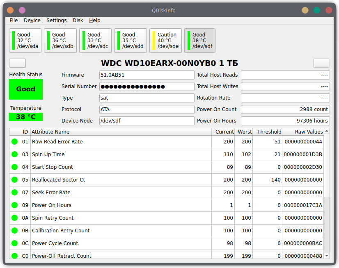Select the /dev/sdc disk button
The image size is (339, 268).
pyautogui.click(x=95, y=41)
